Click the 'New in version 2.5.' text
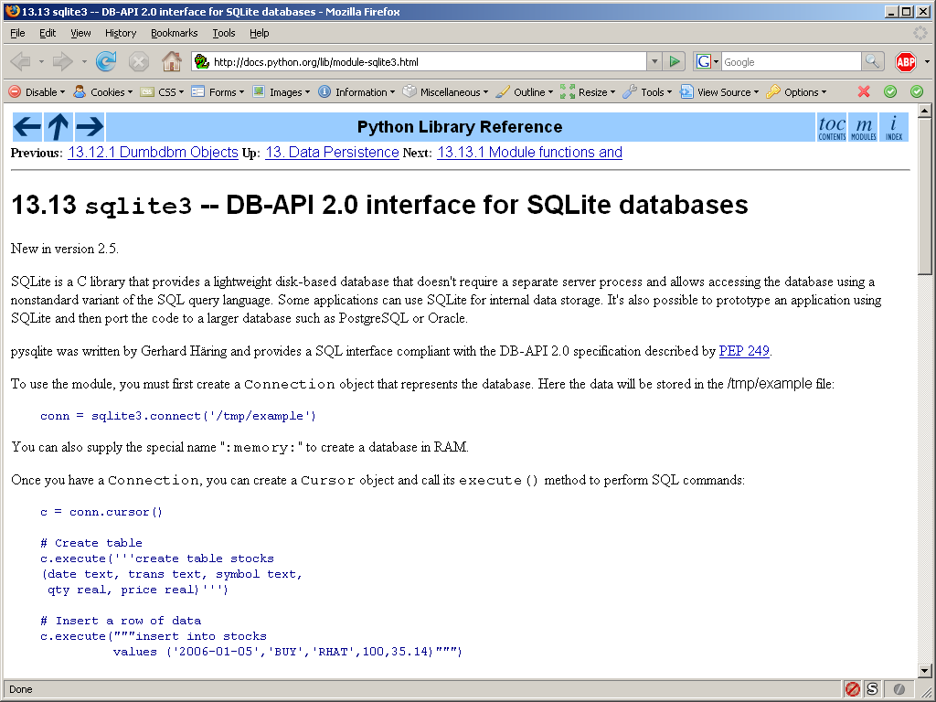 [65, 249]
